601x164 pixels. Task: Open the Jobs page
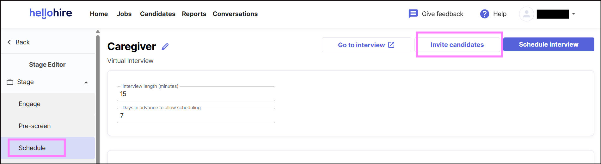124,14
